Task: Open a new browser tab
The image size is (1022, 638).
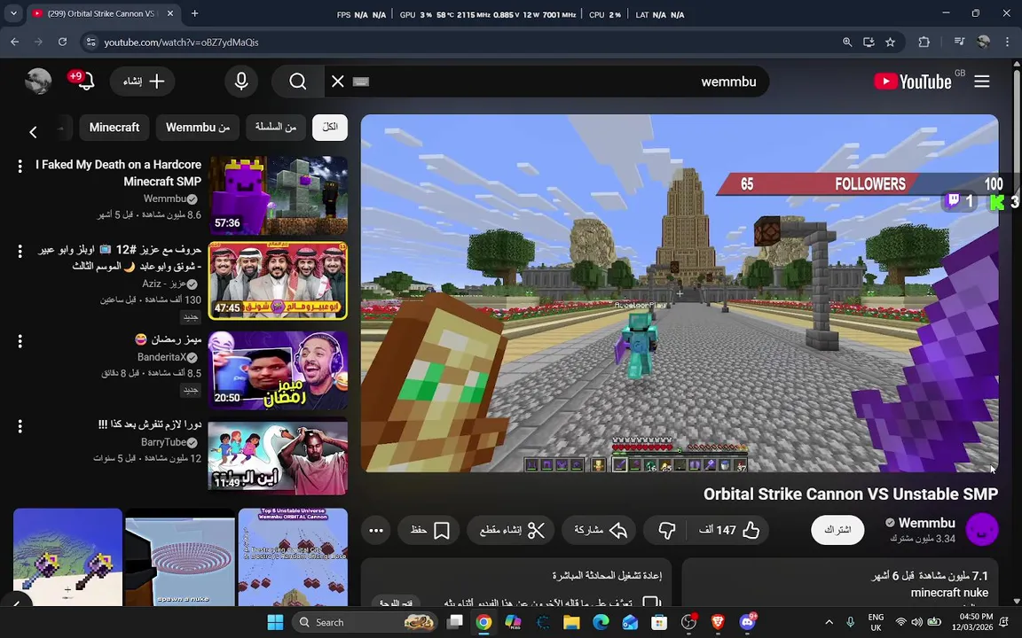Action: click(x=194, y=13)
